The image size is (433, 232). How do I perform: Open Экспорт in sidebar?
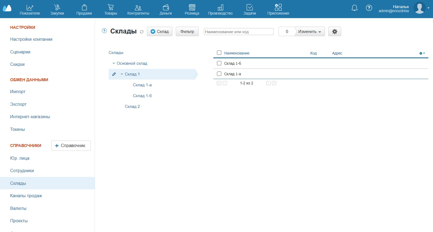pos(18,104)
